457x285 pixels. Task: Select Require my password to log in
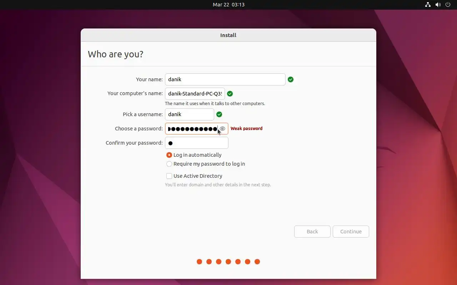[x=206, y=164]
